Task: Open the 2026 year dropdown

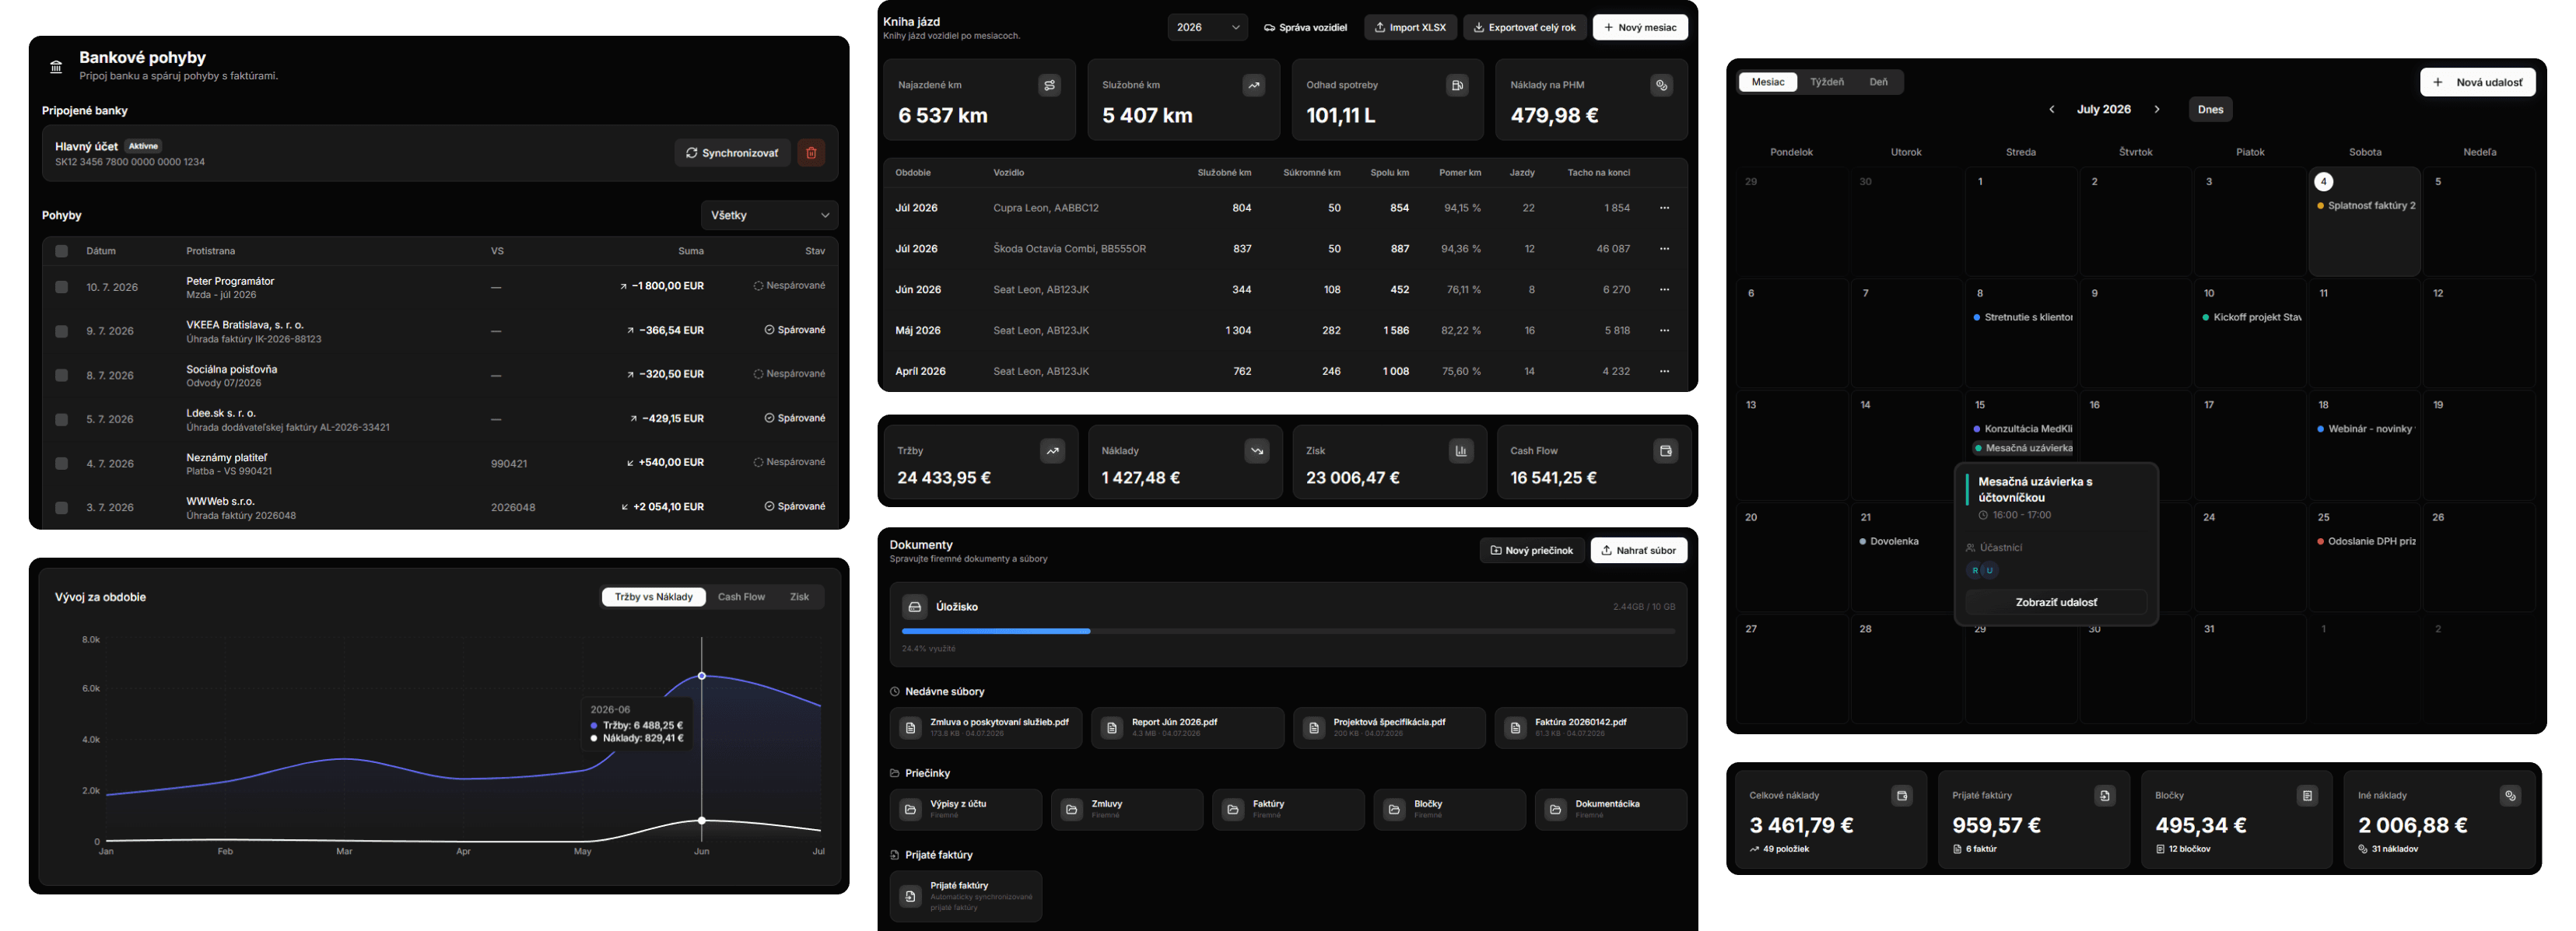Action: pos(1207,27)
